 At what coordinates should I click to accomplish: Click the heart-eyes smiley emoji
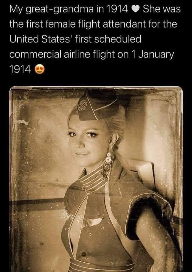pyautogui.click(x=40, y=69)
